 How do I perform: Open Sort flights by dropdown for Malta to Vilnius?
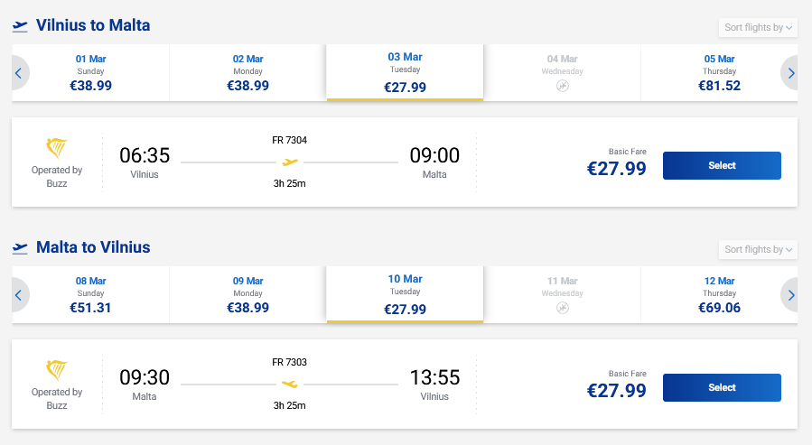click(759, 250)
